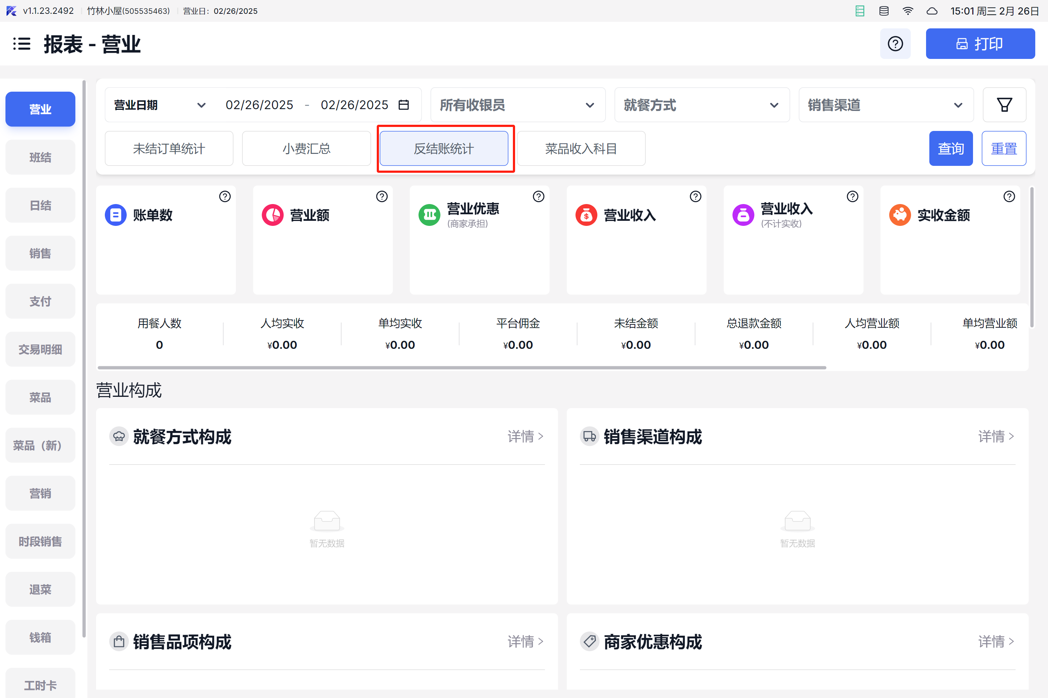
Task: Open 菜品（新） in the sidebar
Action: coord(40,445)
